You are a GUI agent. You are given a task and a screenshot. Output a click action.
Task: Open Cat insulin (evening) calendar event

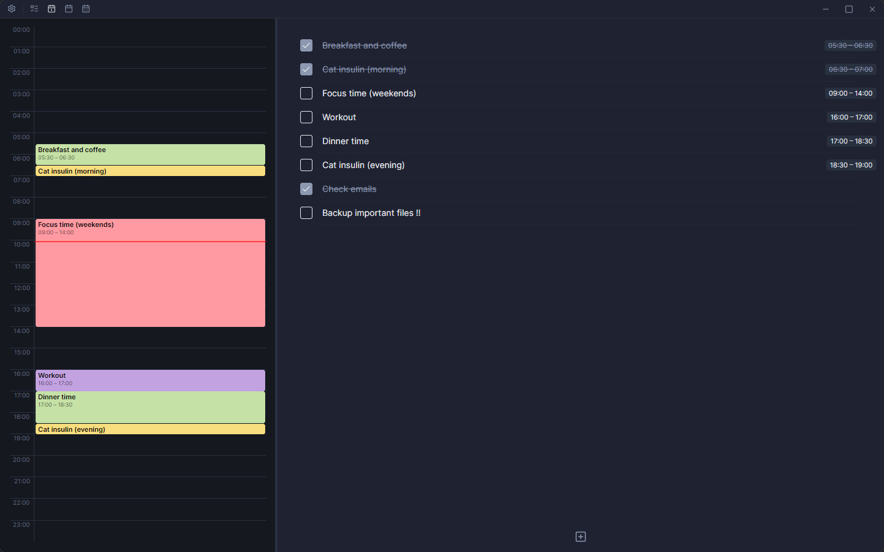tap(150, 429)
